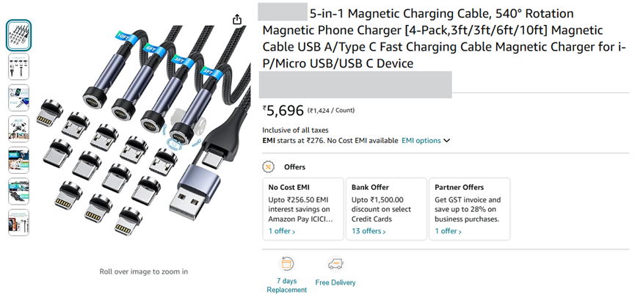
Task: Select the third product thumbnail
Action: [x=19, y=98]
